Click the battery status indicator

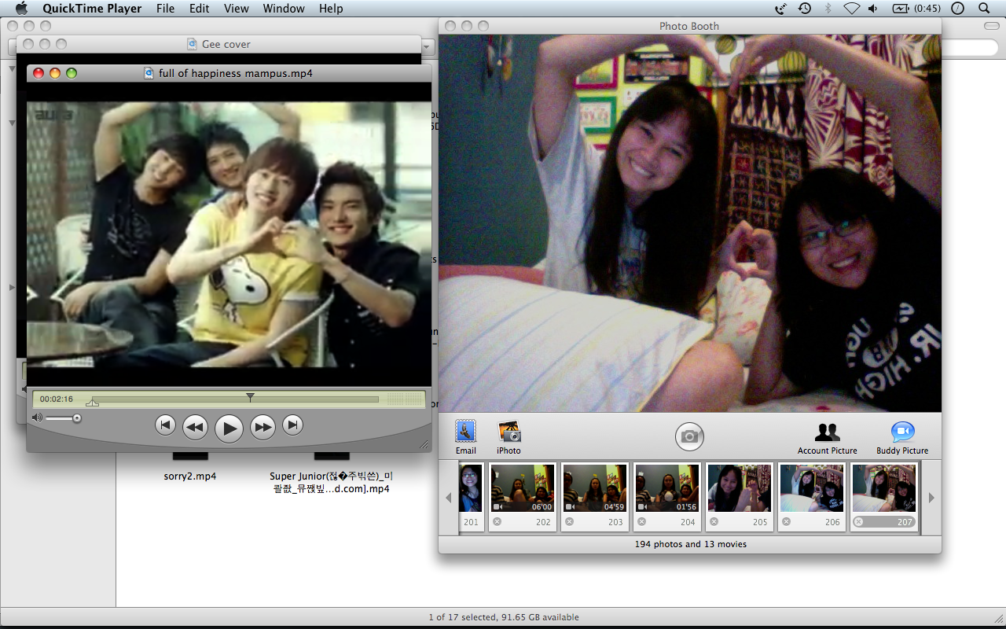916,9
